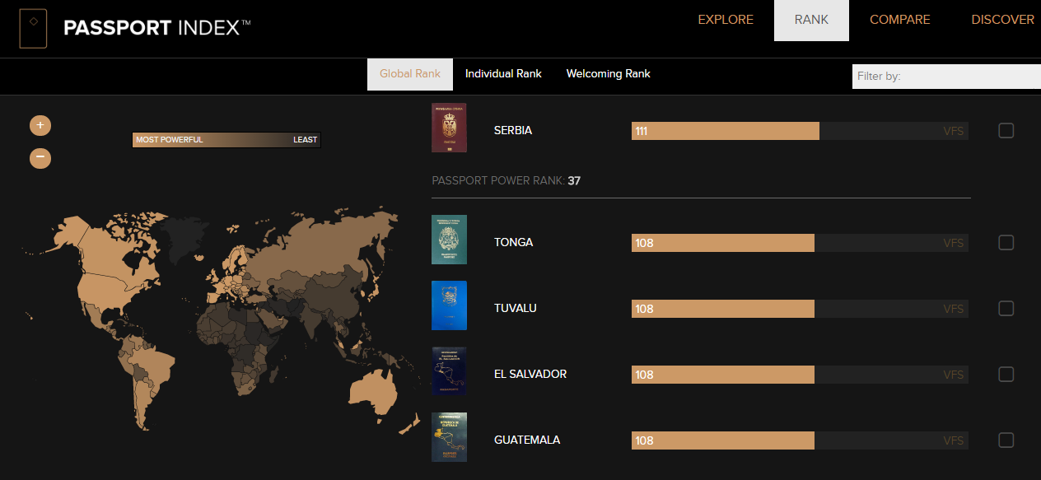This screenshot has height=480, width=1041.
Task: Open the Guatemala passport cover thumbnail
Action: tap(449, 437)
